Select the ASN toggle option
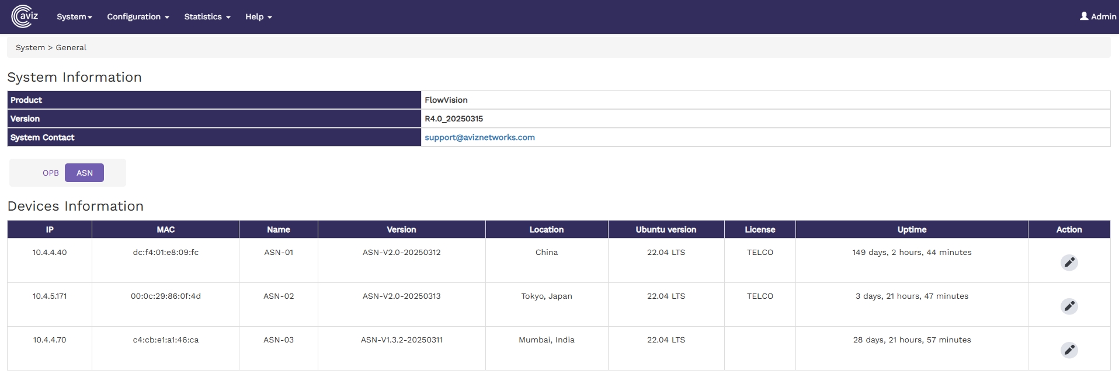 point(84,173)
